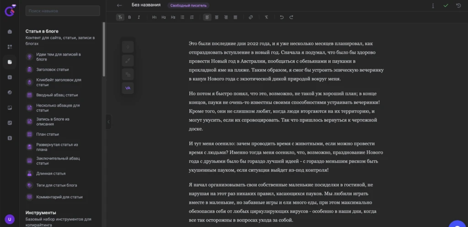This screenshot has height=227, width=468.
Task: Click the info icon at top-right
Action: click(x=433, y=5)
